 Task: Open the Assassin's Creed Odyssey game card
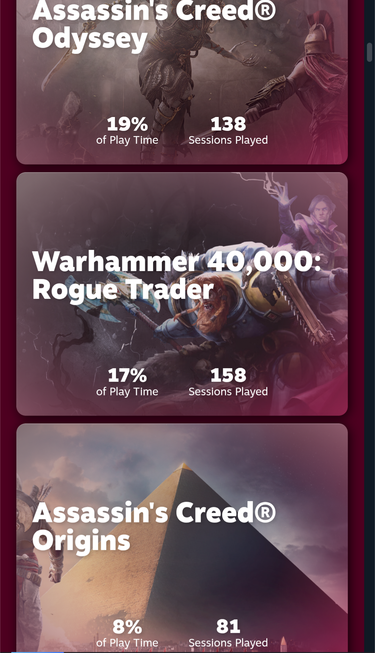[x=182, y=82]
